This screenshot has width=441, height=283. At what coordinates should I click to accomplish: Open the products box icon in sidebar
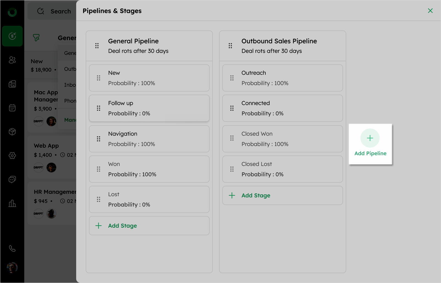point(12,132)
